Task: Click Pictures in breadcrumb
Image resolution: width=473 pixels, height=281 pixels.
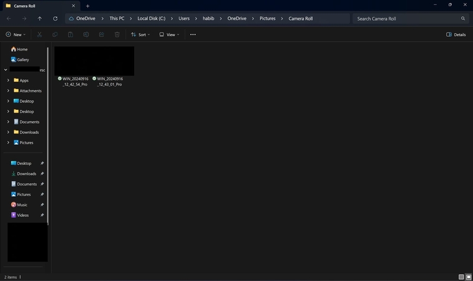Action: 268,18
